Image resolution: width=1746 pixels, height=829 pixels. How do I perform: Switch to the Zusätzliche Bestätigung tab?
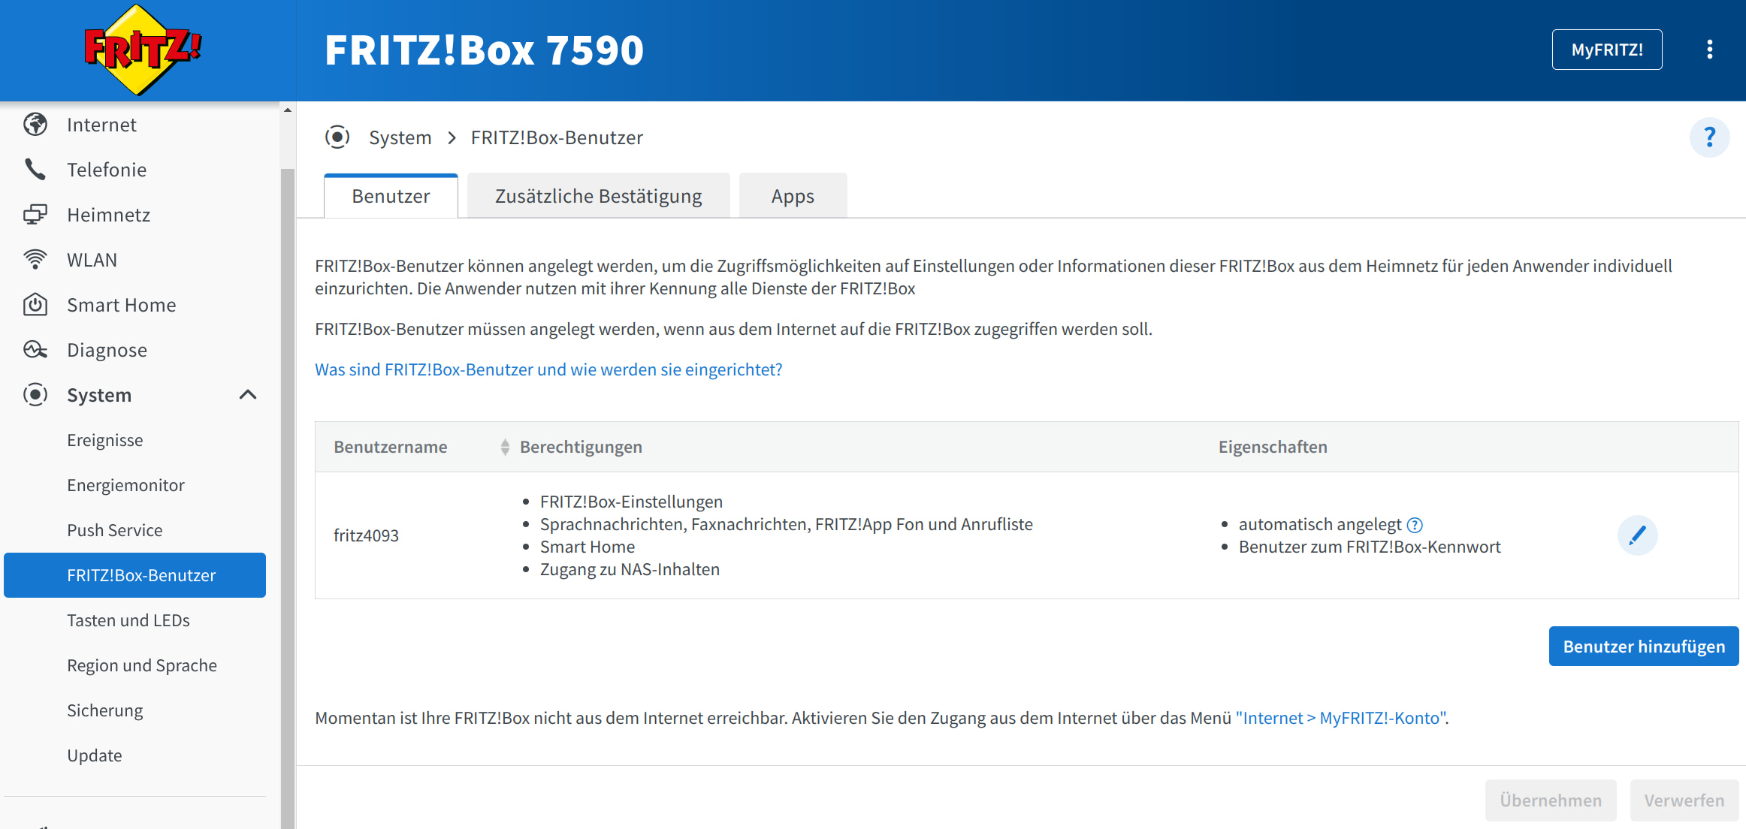click(x=598, y=197)
